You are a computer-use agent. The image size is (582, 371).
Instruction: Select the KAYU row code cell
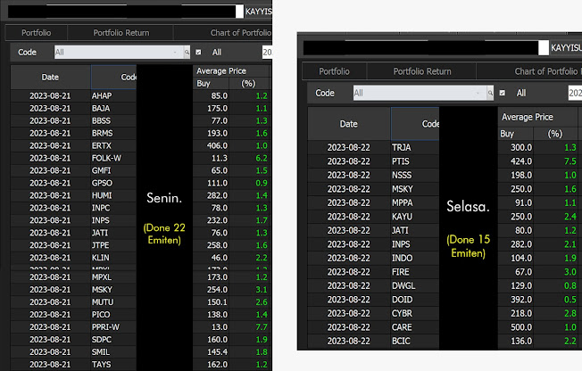[x=415, y=217]
